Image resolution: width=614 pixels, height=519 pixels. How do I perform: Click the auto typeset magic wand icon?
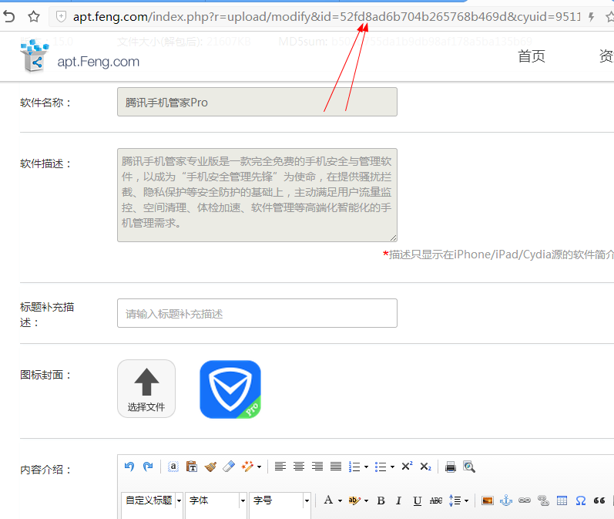click(247, 467)
